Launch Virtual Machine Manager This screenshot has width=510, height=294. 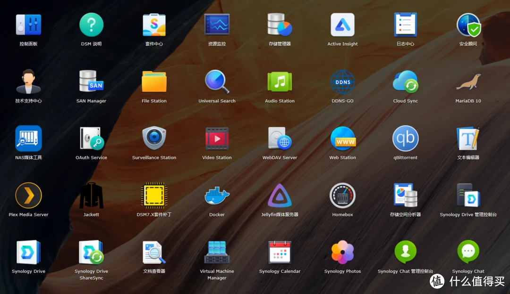pyautogui.click(x=217, y=253)
